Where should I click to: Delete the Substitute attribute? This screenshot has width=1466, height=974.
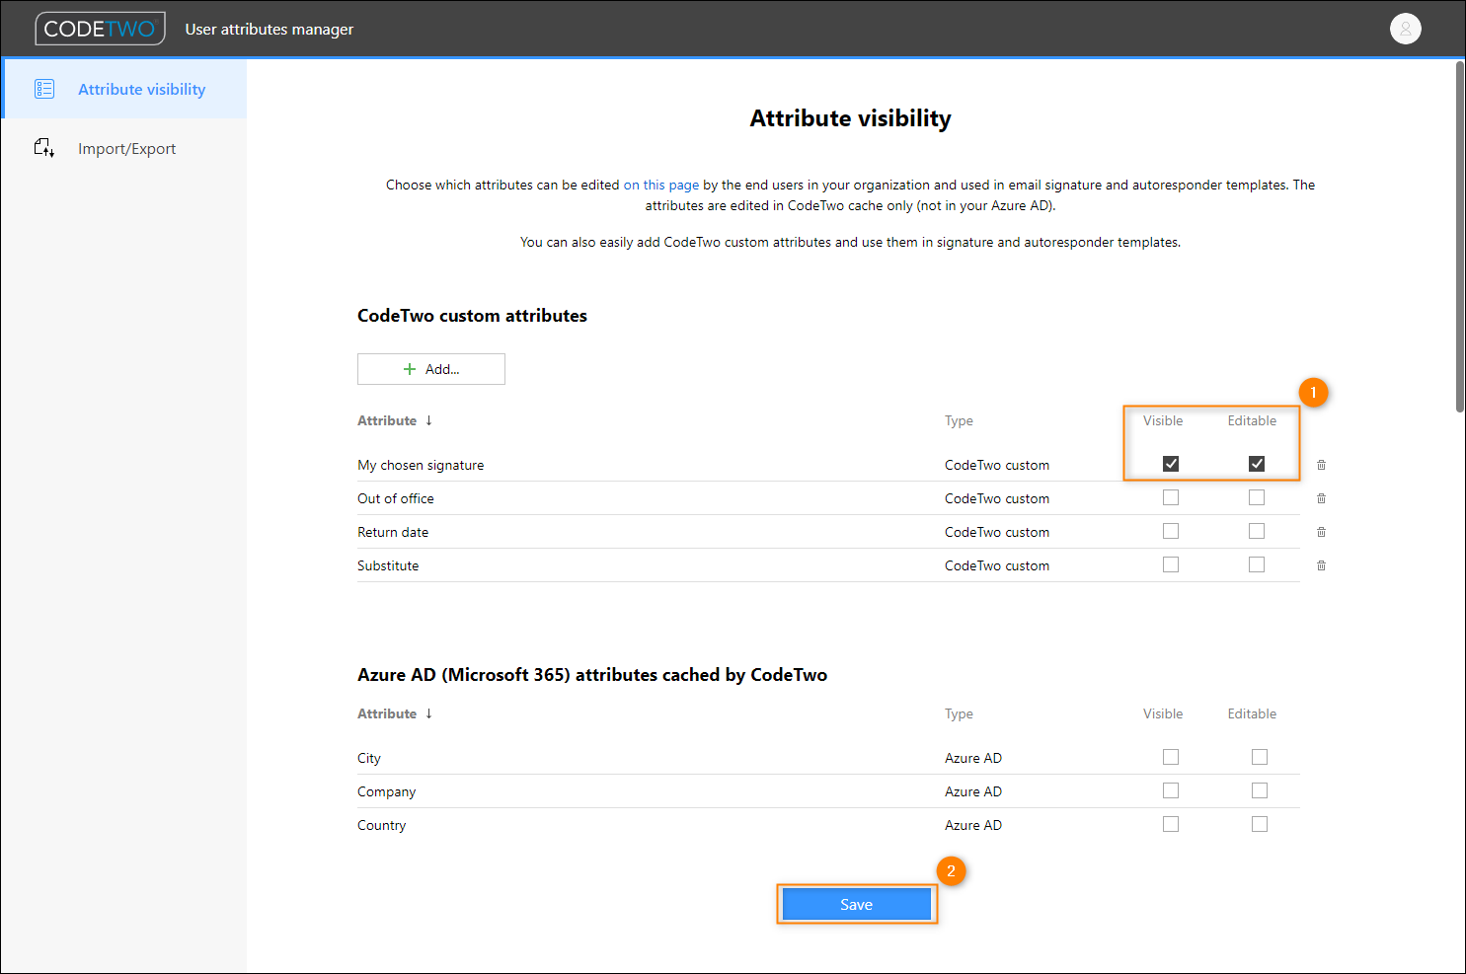coord(1321,565)
